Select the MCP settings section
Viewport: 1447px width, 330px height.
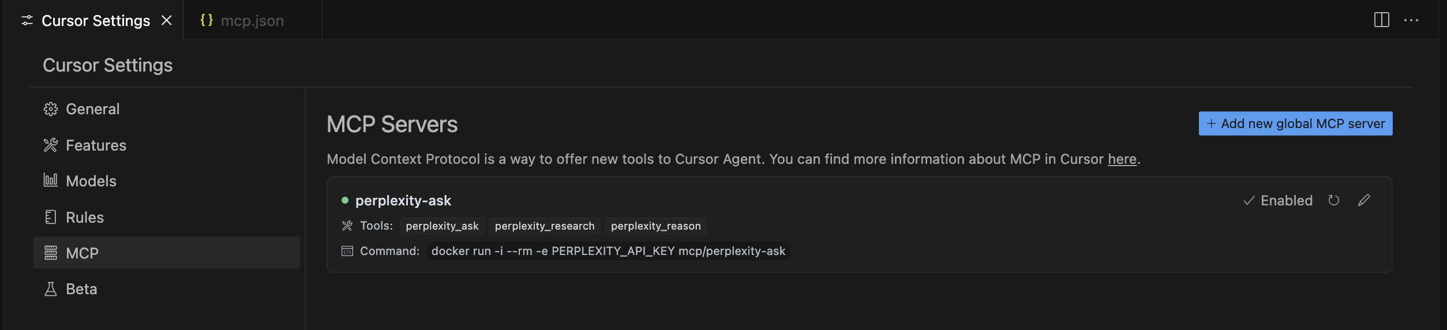point(82,253)
